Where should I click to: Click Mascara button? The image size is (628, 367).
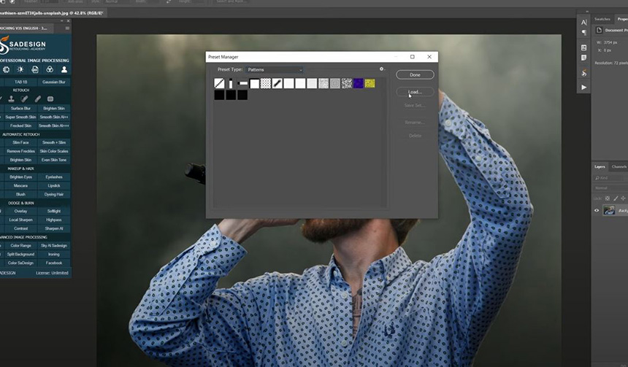21,186
